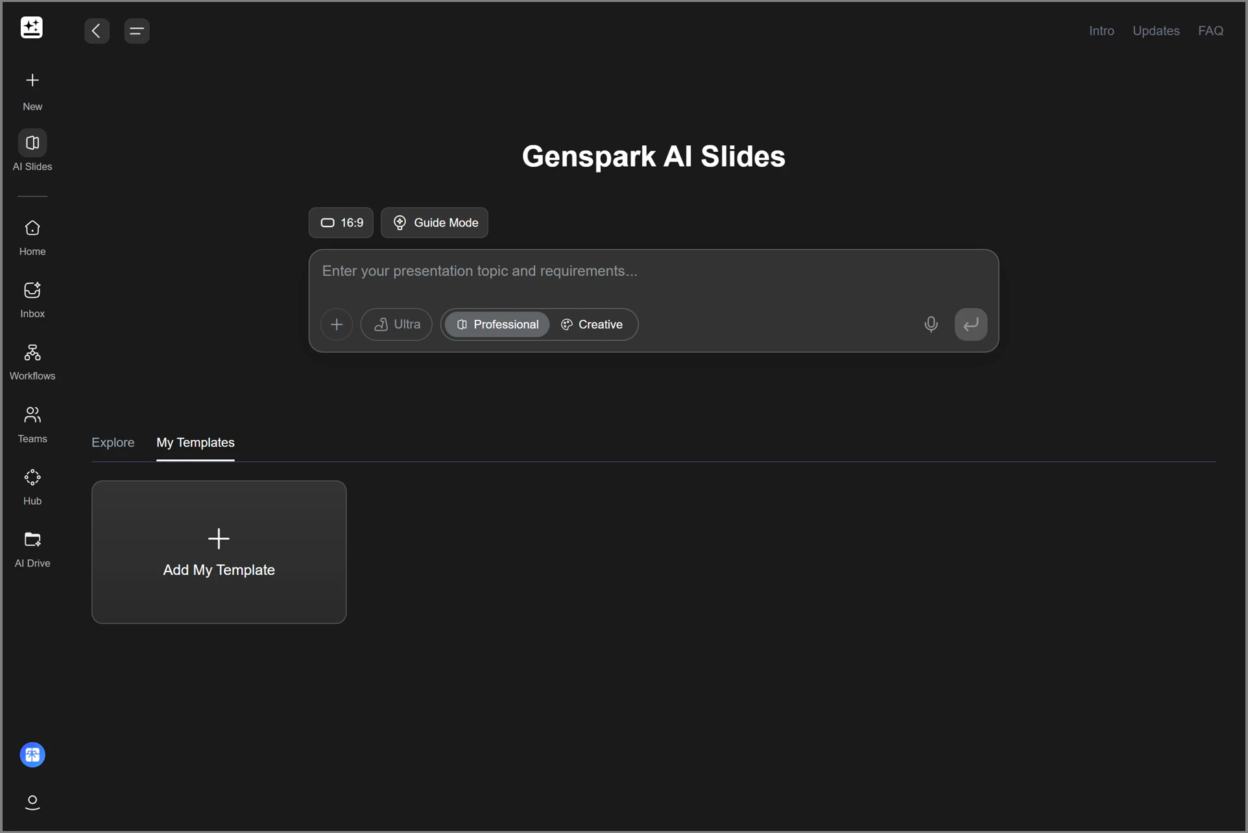Go to Home in the sidebar

[x=32, y=237]
